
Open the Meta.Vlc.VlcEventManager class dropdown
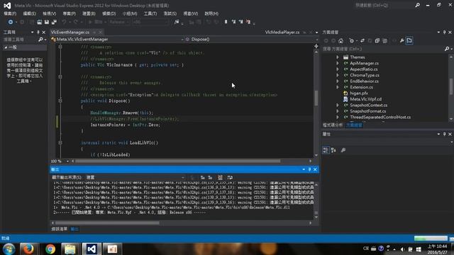[x=117, y=40]
